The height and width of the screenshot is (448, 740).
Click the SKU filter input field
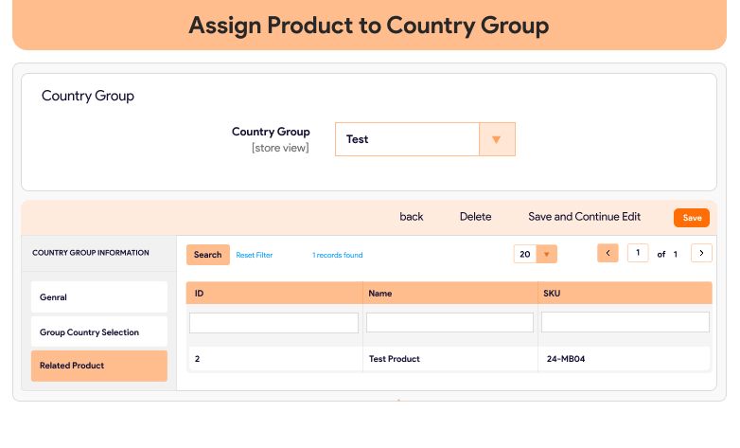(625, 323)
